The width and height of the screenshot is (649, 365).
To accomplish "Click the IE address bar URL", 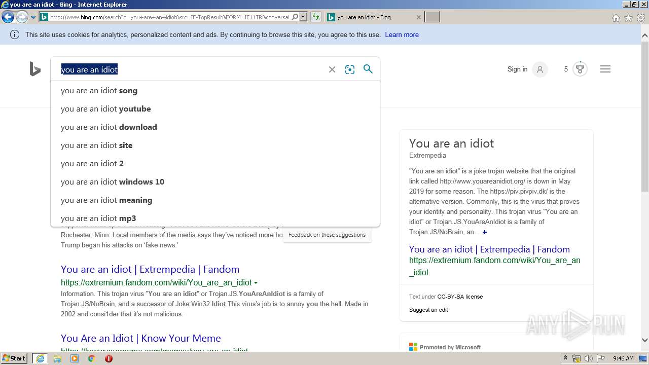I will pyautogui.click(x=170, y=17).
